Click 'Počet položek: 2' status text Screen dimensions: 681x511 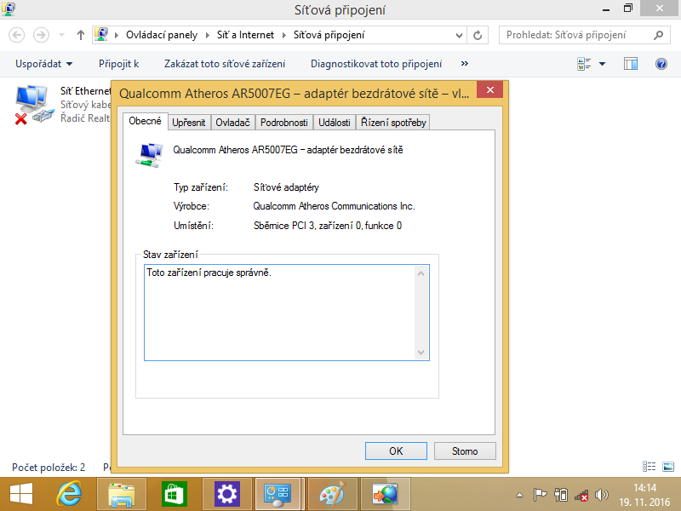[49, 468]
